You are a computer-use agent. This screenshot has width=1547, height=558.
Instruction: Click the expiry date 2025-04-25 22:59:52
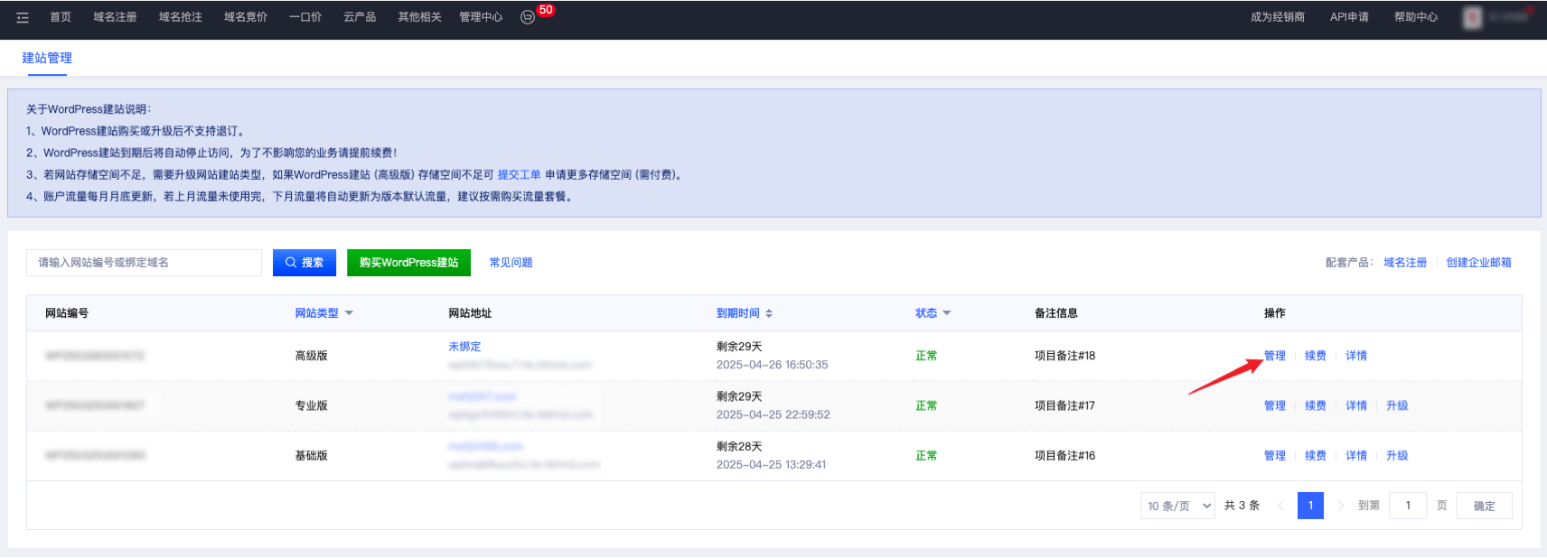coord(773,415)
